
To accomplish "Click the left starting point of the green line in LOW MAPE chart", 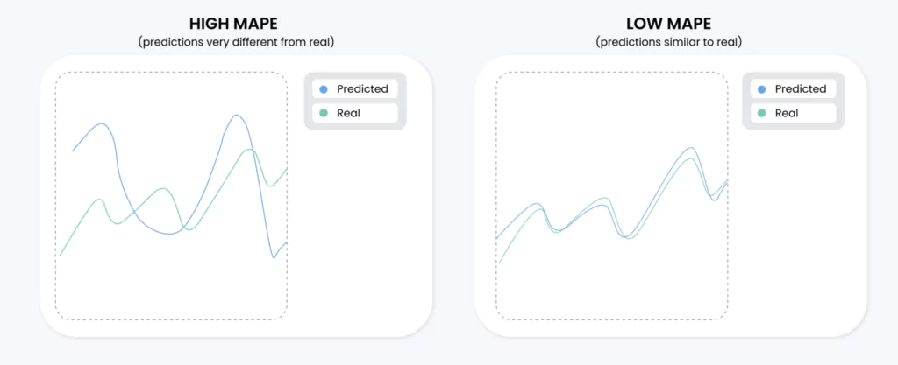I will 499,263.
